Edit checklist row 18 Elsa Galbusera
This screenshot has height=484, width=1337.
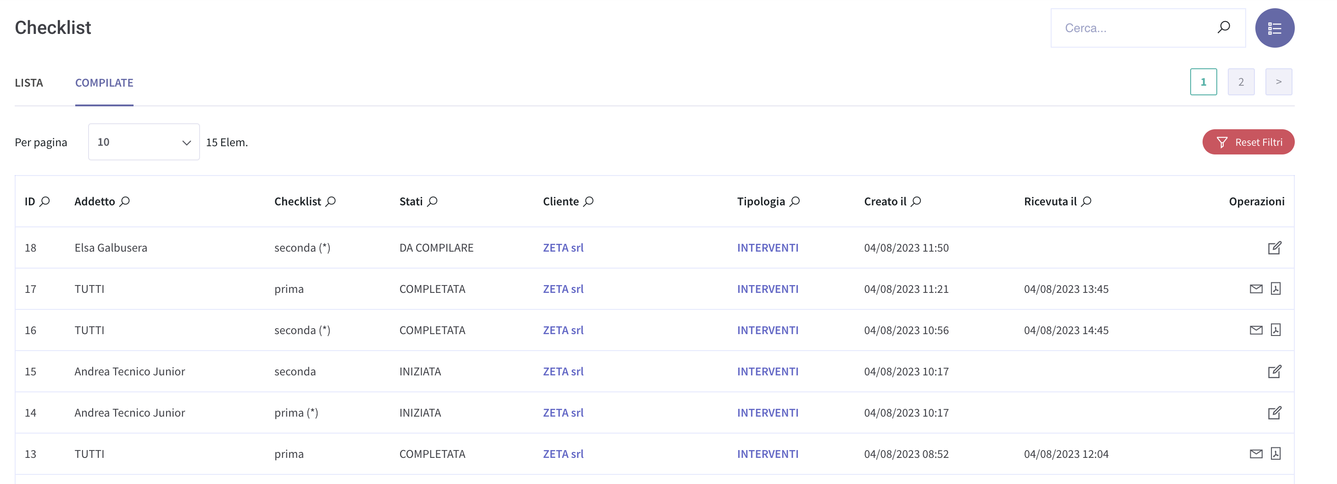click(x=1274, y=247)
